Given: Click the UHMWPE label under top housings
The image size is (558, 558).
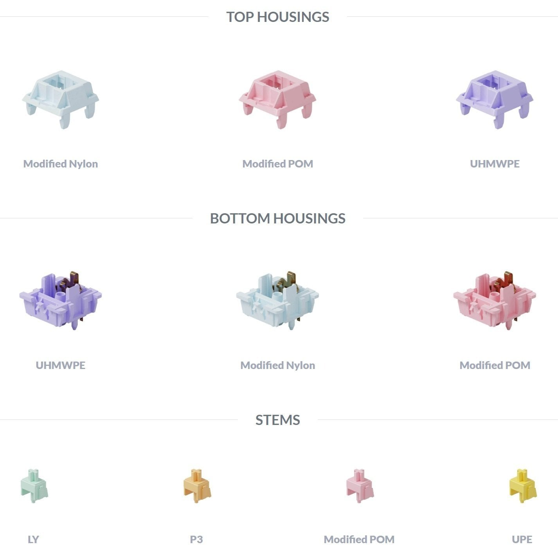Looking at the screenshot, I should click(495, 164).
